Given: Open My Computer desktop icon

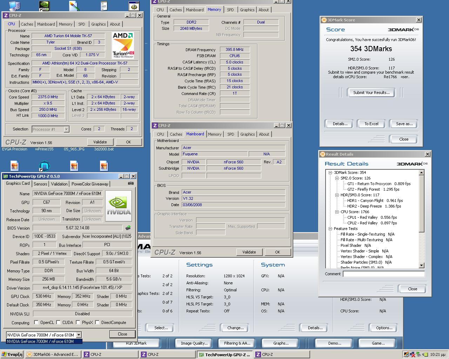Looking at the screenshot, I should 14,6.
